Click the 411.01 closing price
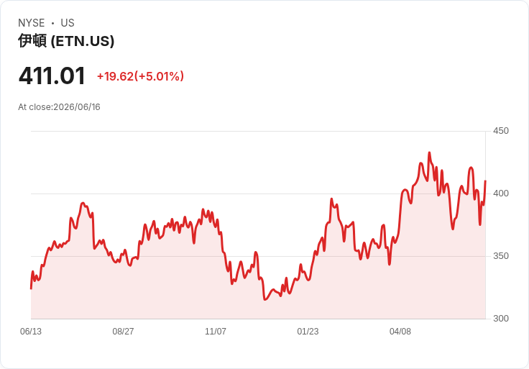The image size is (529, 369). tap(52, 76)
